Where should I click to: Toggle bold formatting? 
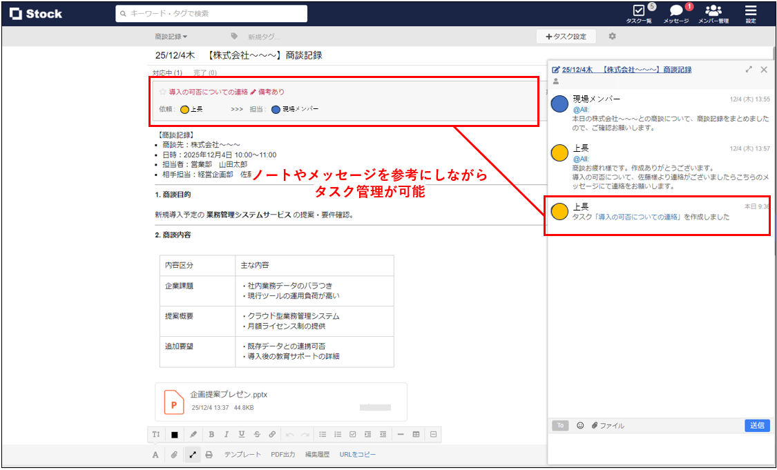coord(211,434)
